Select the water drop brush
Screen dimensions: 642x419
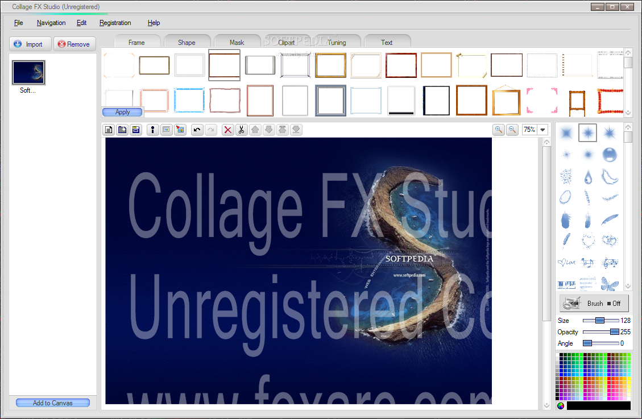pyautogui.click(x=588, y=177)
